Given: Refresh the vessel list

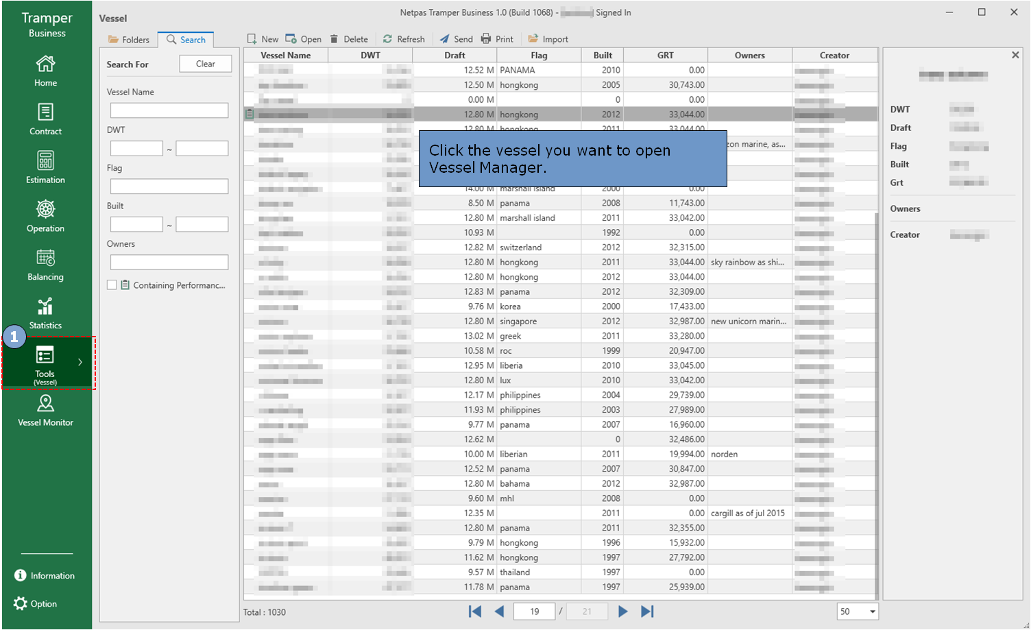Looking at the screenshot, I should pos(404,39).
